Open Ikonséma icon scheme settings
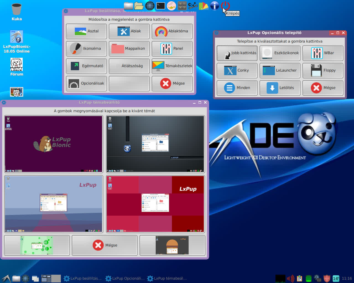The height and width of the screenshot is (283, 354). [86, 49]
